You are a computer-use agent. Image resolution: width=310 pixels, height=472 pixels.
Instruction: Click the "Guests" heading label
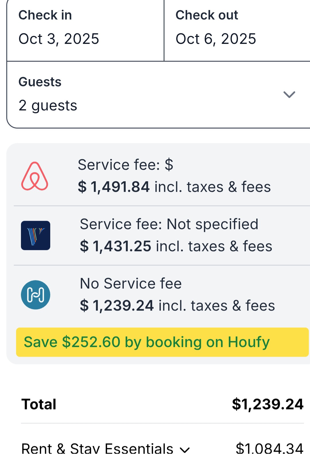(40, 82)
